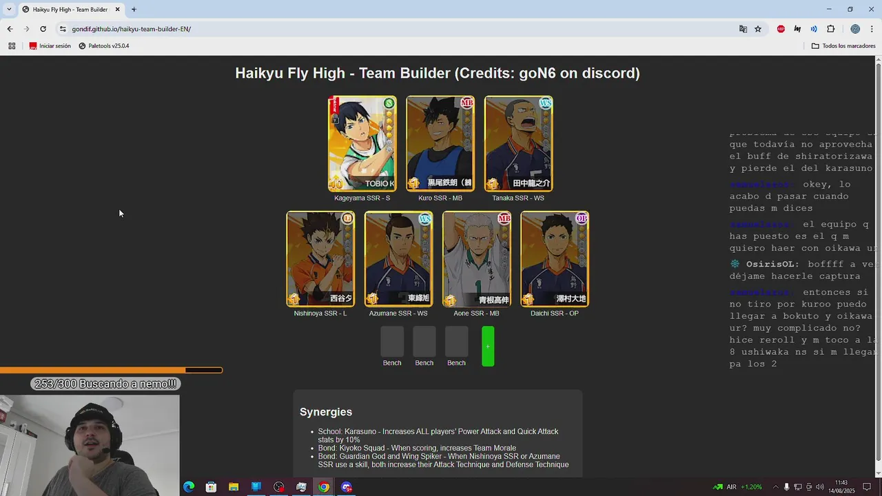Close the Haikyu Team Builder tab
This screenshot has width=882, height=496.
coord(117,10)
